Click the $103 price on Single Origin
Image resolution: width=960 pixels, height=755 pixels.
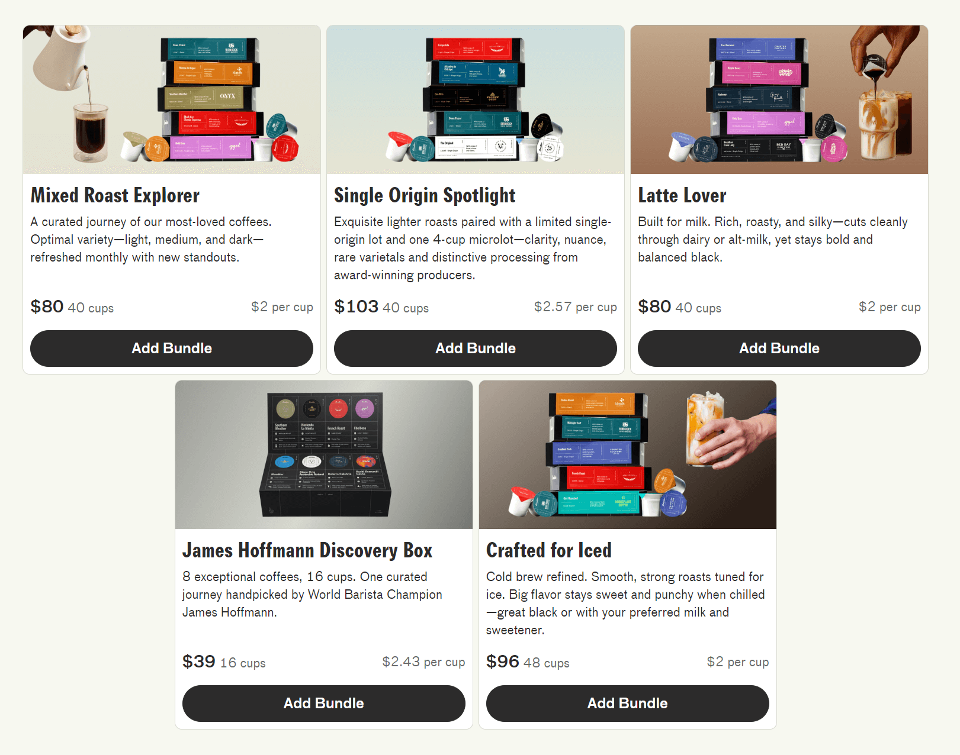pos(356,306)
